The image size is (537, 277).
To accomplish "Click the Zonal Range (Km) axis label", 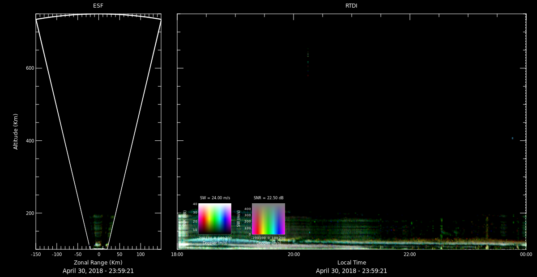I will [x=98, y=263].
